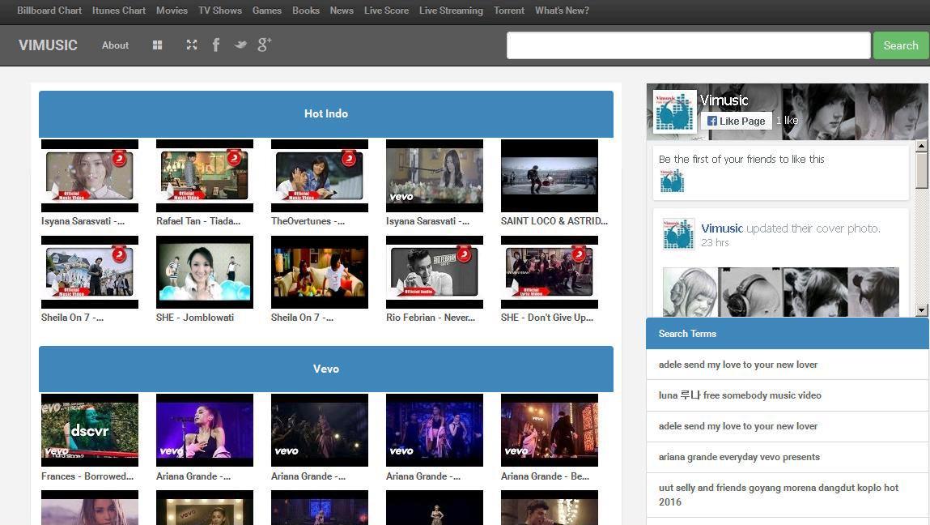Open Live Streaming menu item
The height and width of the screenshot is (525, 930).
click(x=451, y=11)
